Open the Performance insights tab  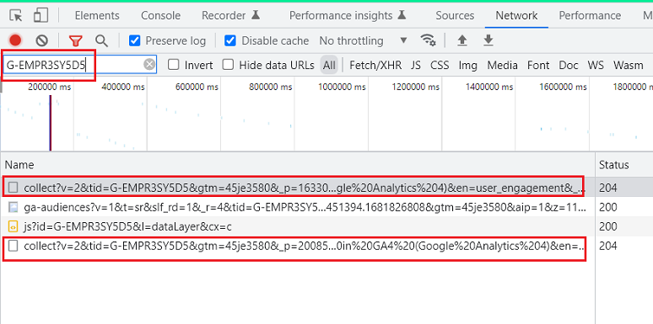tap(348, 16)
